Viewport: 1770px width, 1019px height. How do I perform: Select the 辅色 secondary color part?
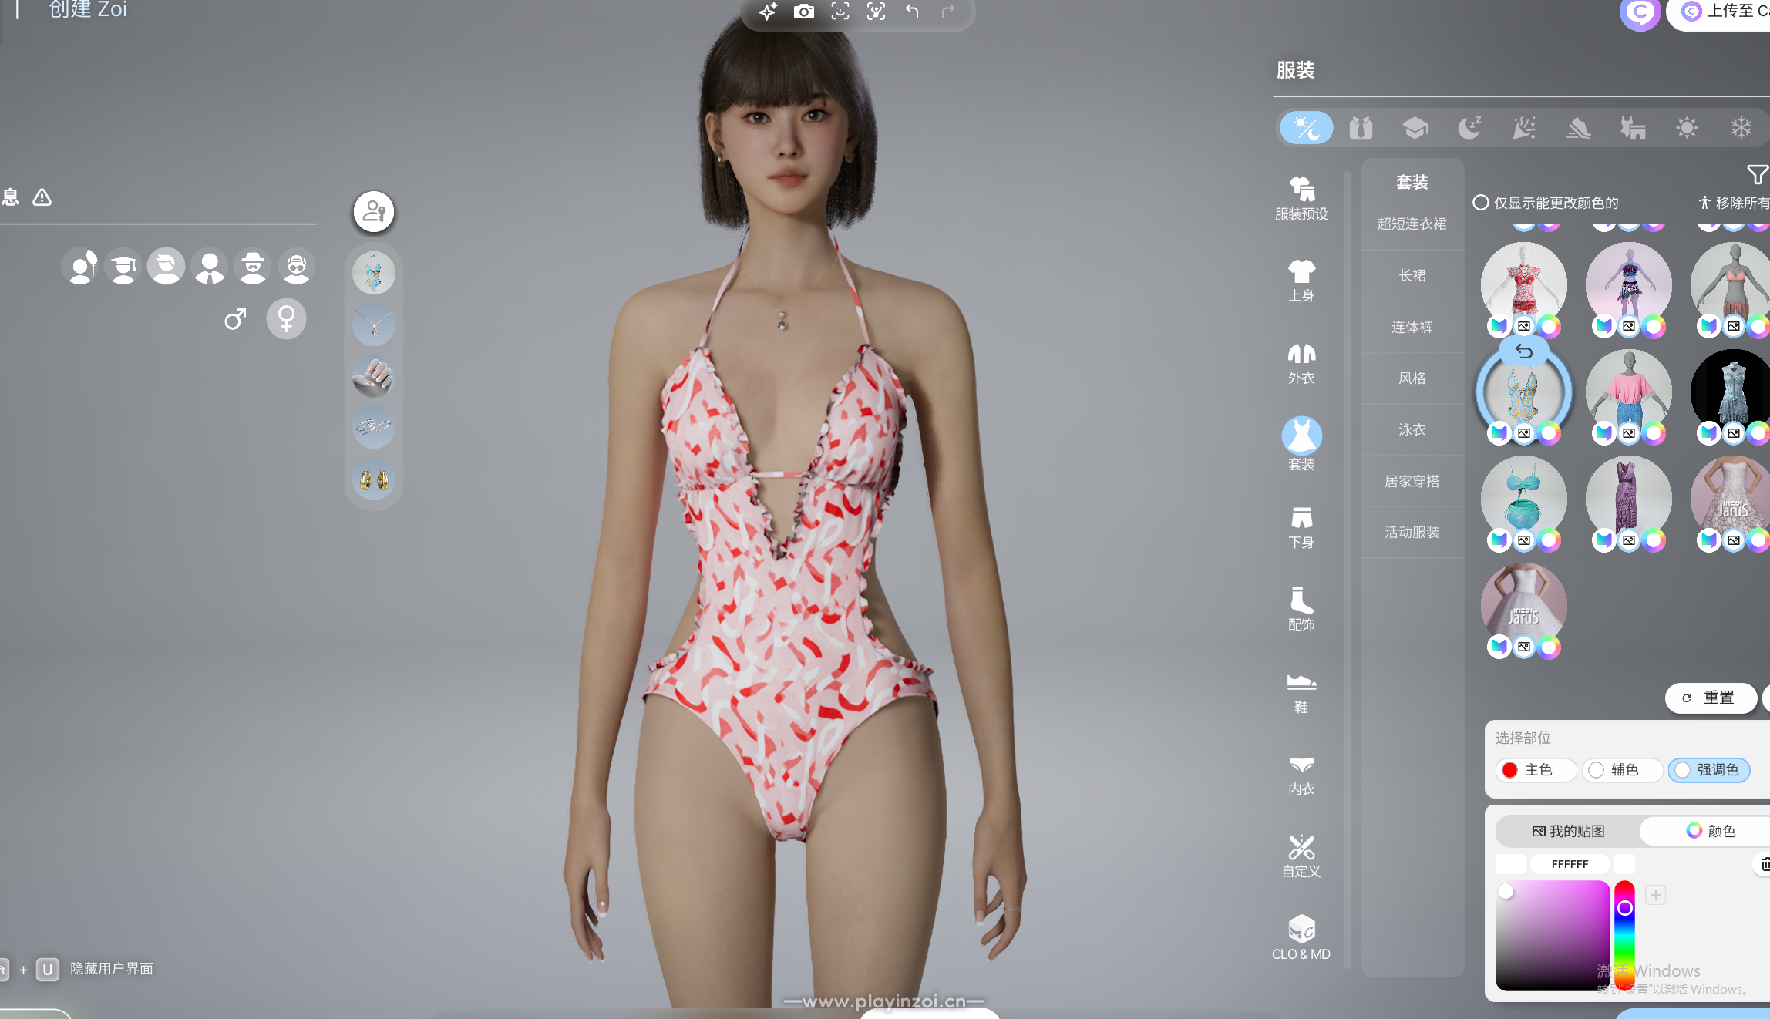1622,770
